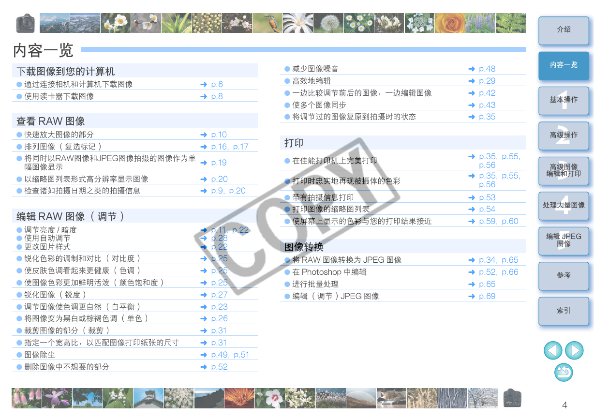Open chapter 4 处理大量图像 tab
This screenshot has height=420, width=594.
pos(564,205)
